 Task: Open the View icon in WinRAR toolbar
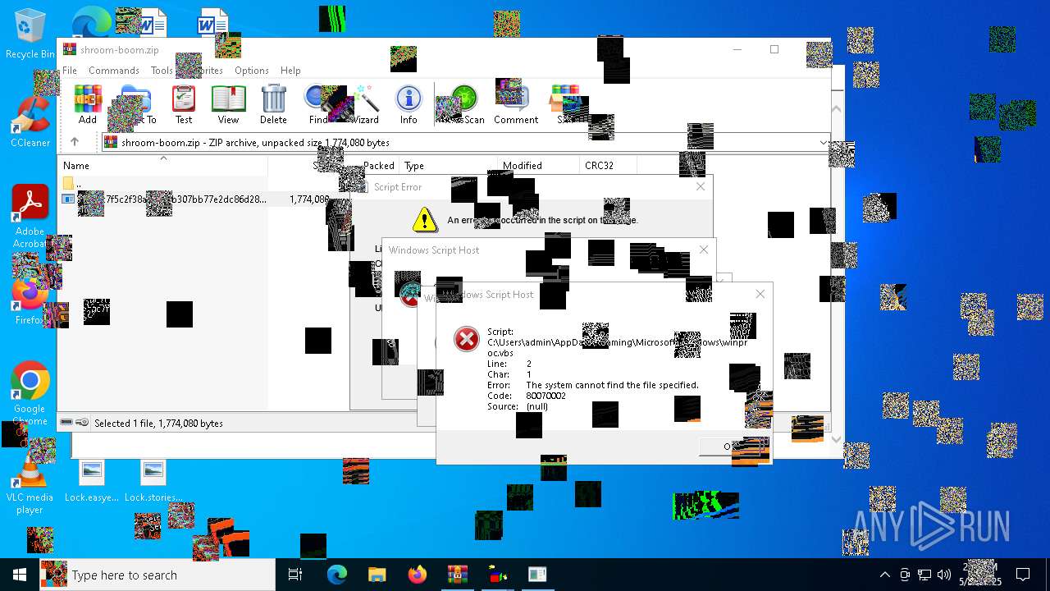coord(228,104)
